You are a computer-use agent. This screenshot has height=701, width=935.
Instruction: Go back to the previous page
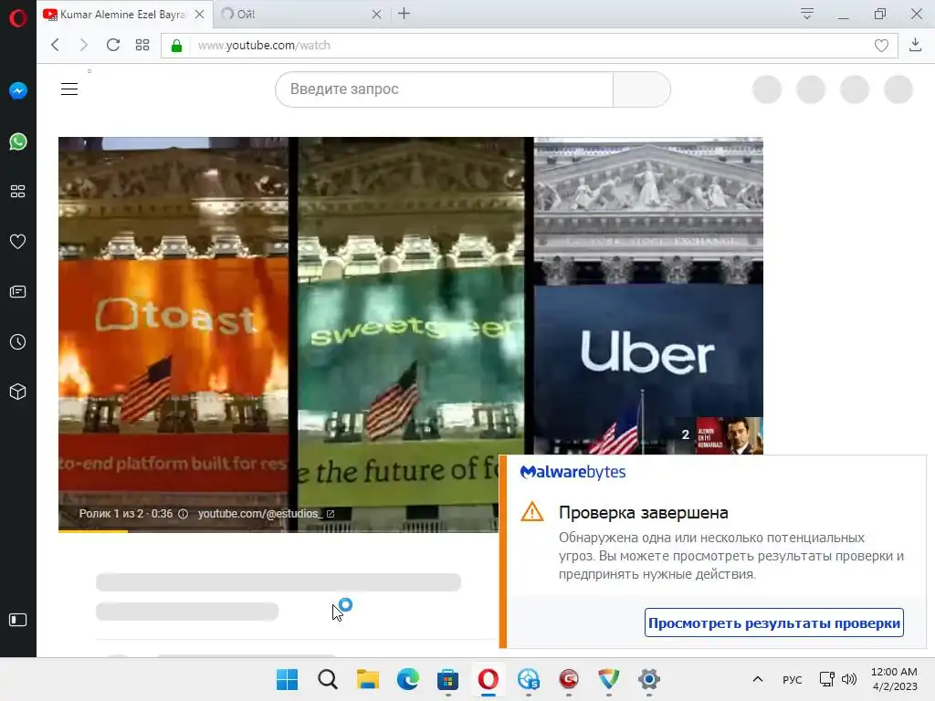pos(56,45)
